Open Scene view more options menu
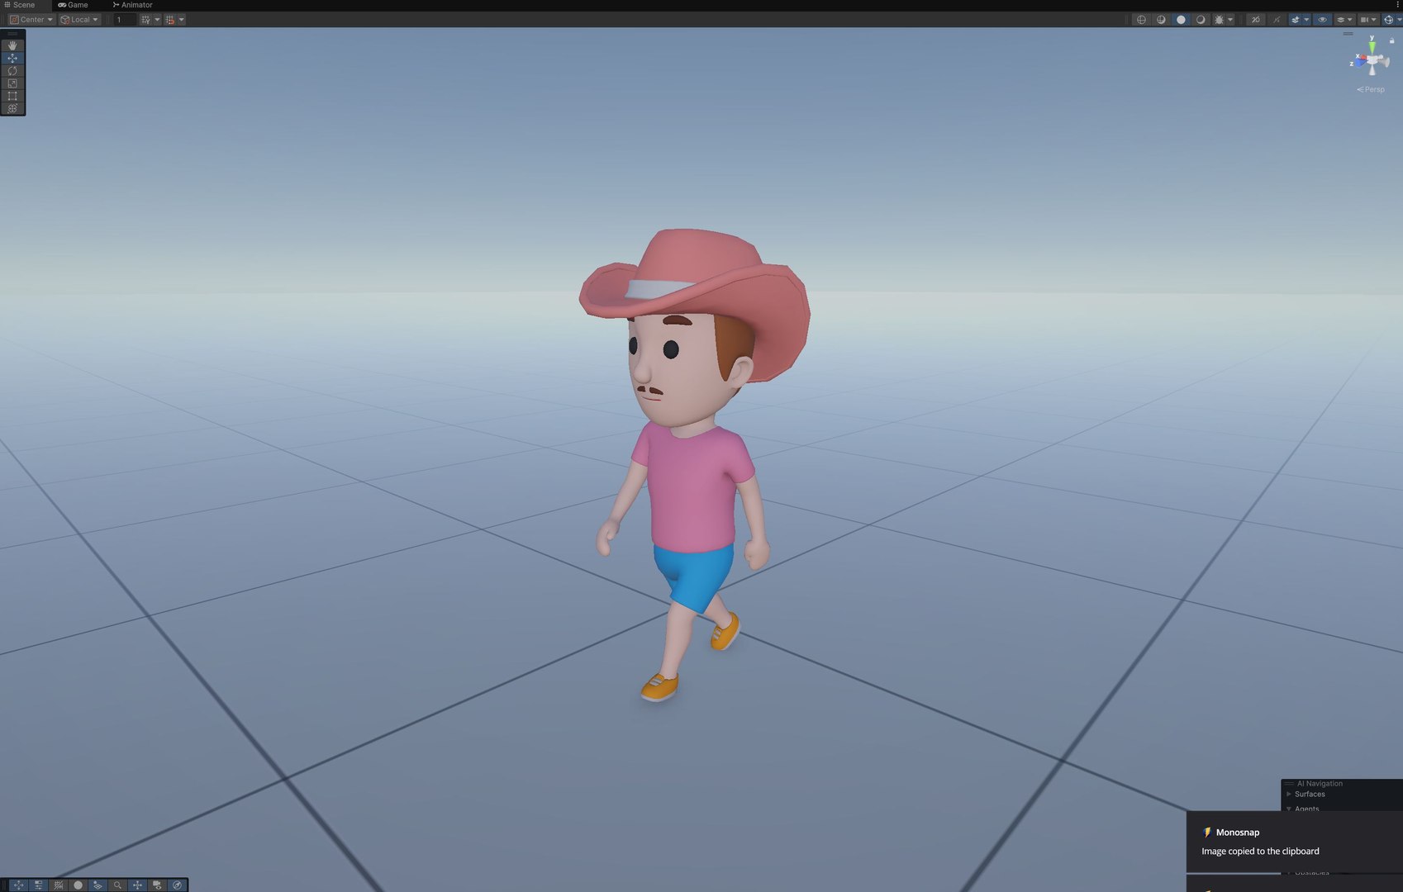The width and height of the screenshot is (1403, 892). pyautogui.click(x=1397, y=5)
